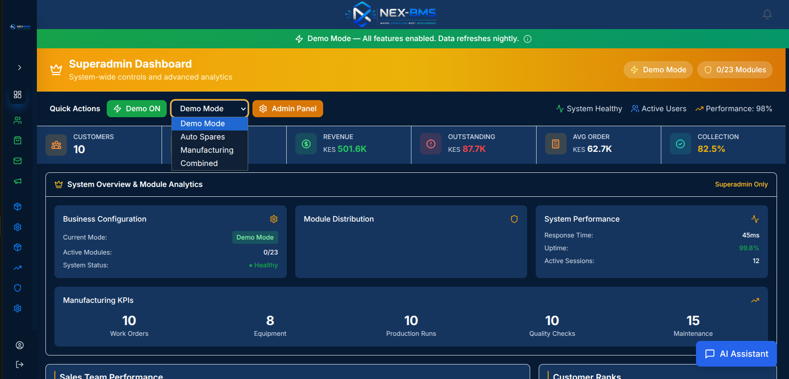Click the trend icon in Manufacturing KPIs

(755, 300)
